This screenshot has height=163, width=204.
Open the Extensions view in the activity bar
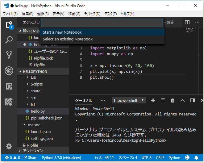[x=9, y=86]
